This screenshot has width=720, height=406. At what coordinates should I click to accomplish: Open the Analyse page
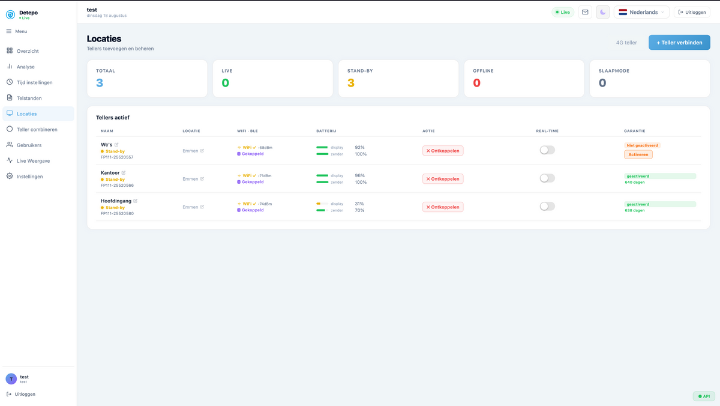[x=38, y=67]
